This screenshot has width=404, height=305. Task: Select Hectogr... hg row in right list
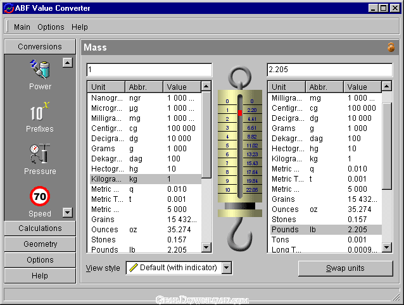click(325, 149)
